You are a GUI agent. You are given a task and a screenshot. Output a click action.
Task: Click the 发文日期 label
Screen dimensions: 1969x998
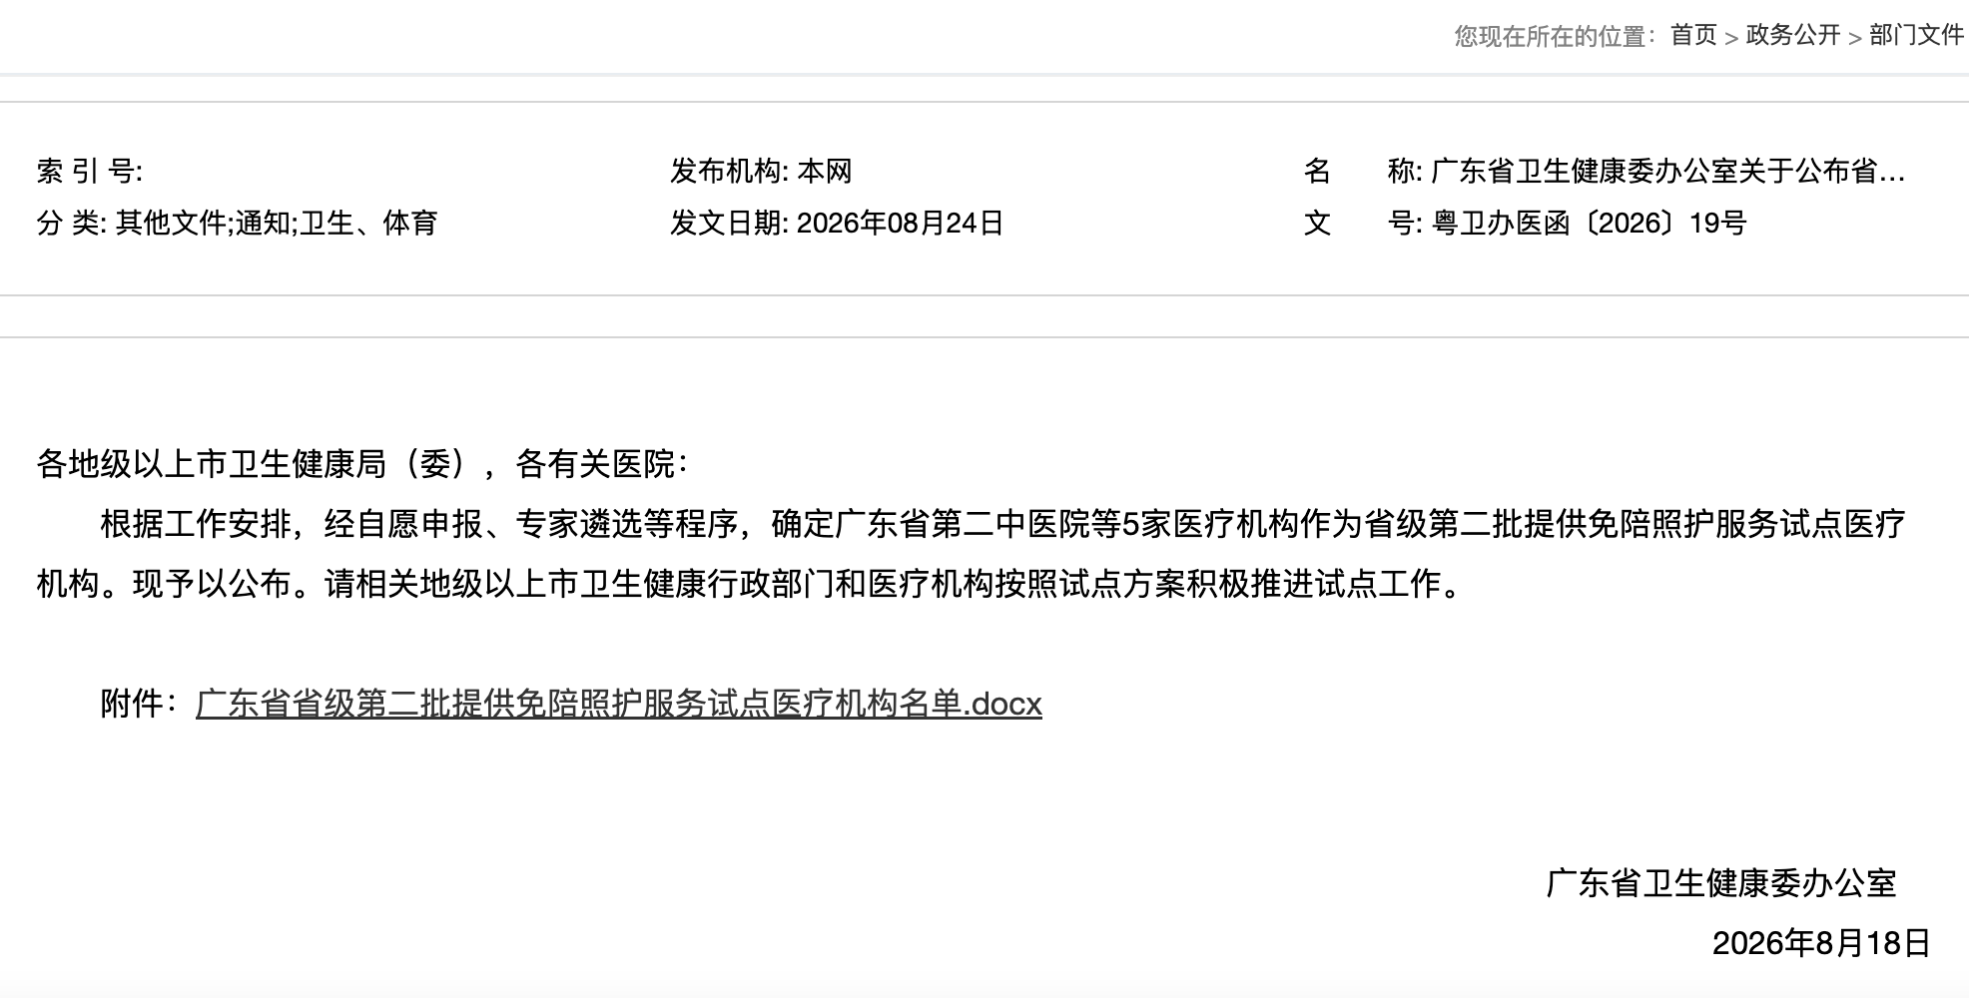(x=729, y=223)
